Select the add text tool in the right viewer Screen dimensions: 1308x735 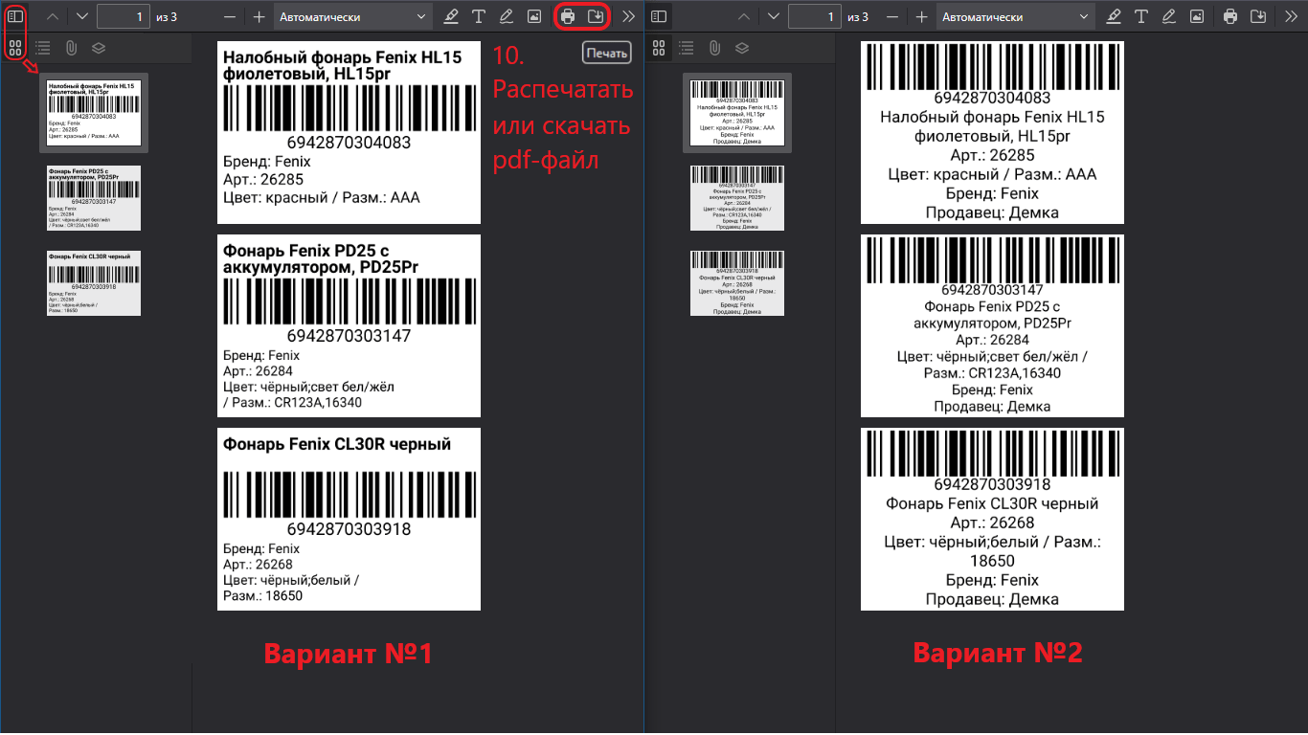(1140, 16)
